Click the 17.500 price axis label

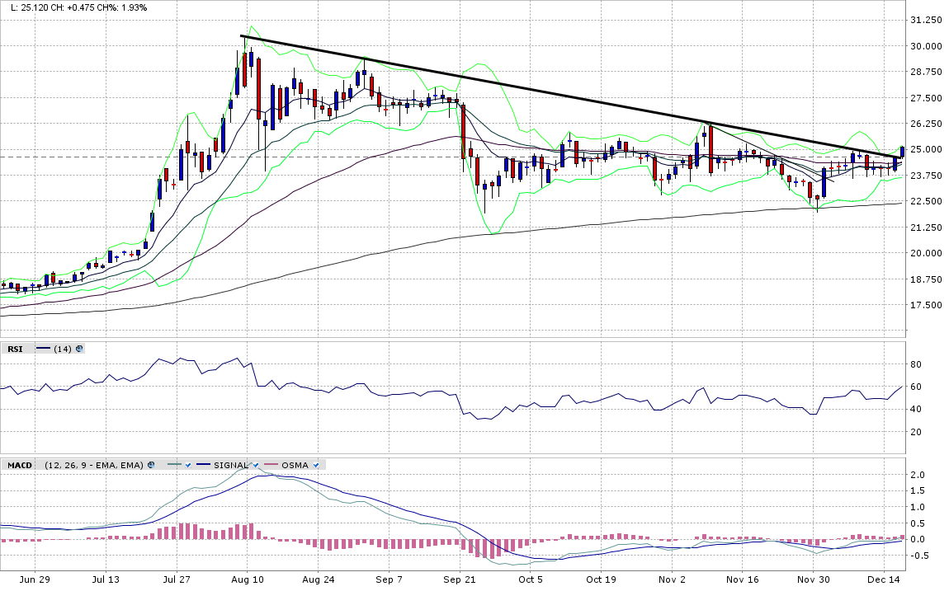click(926, 305)
